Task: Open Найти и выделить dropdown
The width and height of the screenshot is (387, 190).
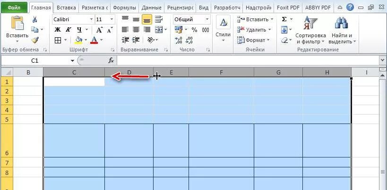Action: (342, 39)
